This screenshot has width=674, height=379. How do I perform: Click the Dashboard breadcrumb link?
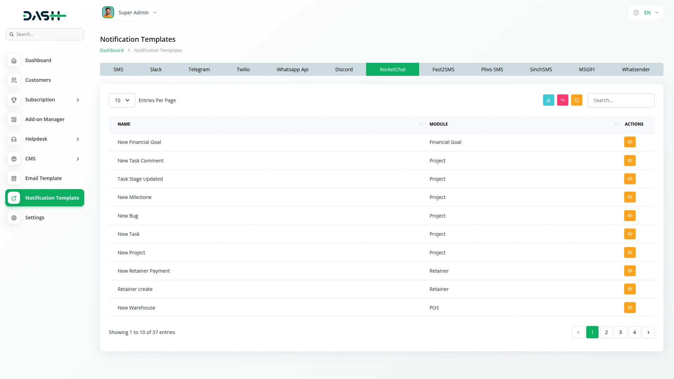point(112,50)
